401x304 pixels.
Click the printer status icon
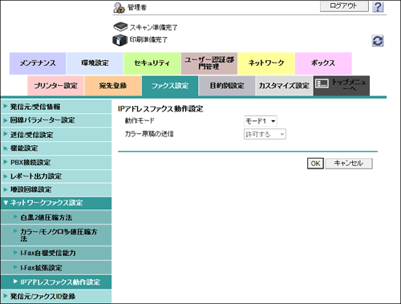point(119,40)
